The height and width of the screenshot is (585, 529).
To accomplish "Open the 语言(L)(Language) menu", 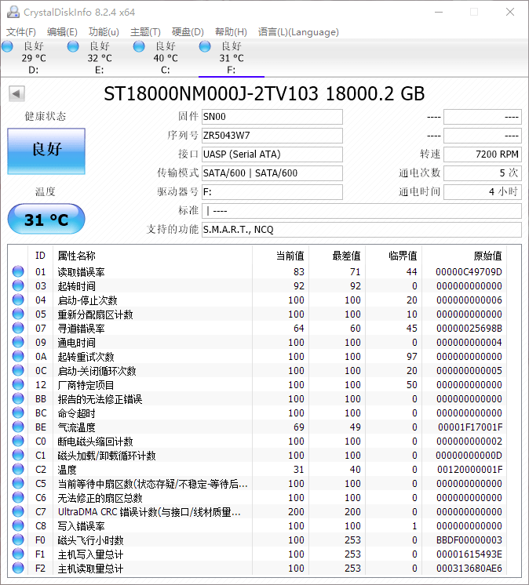I will tap(298, 32).
